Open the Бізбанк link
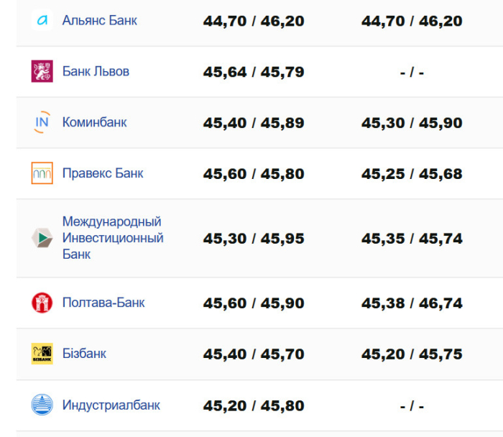 (x=84, y=354)
